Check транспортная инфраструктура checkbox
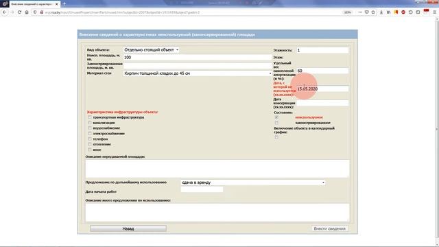 (90, 117)
